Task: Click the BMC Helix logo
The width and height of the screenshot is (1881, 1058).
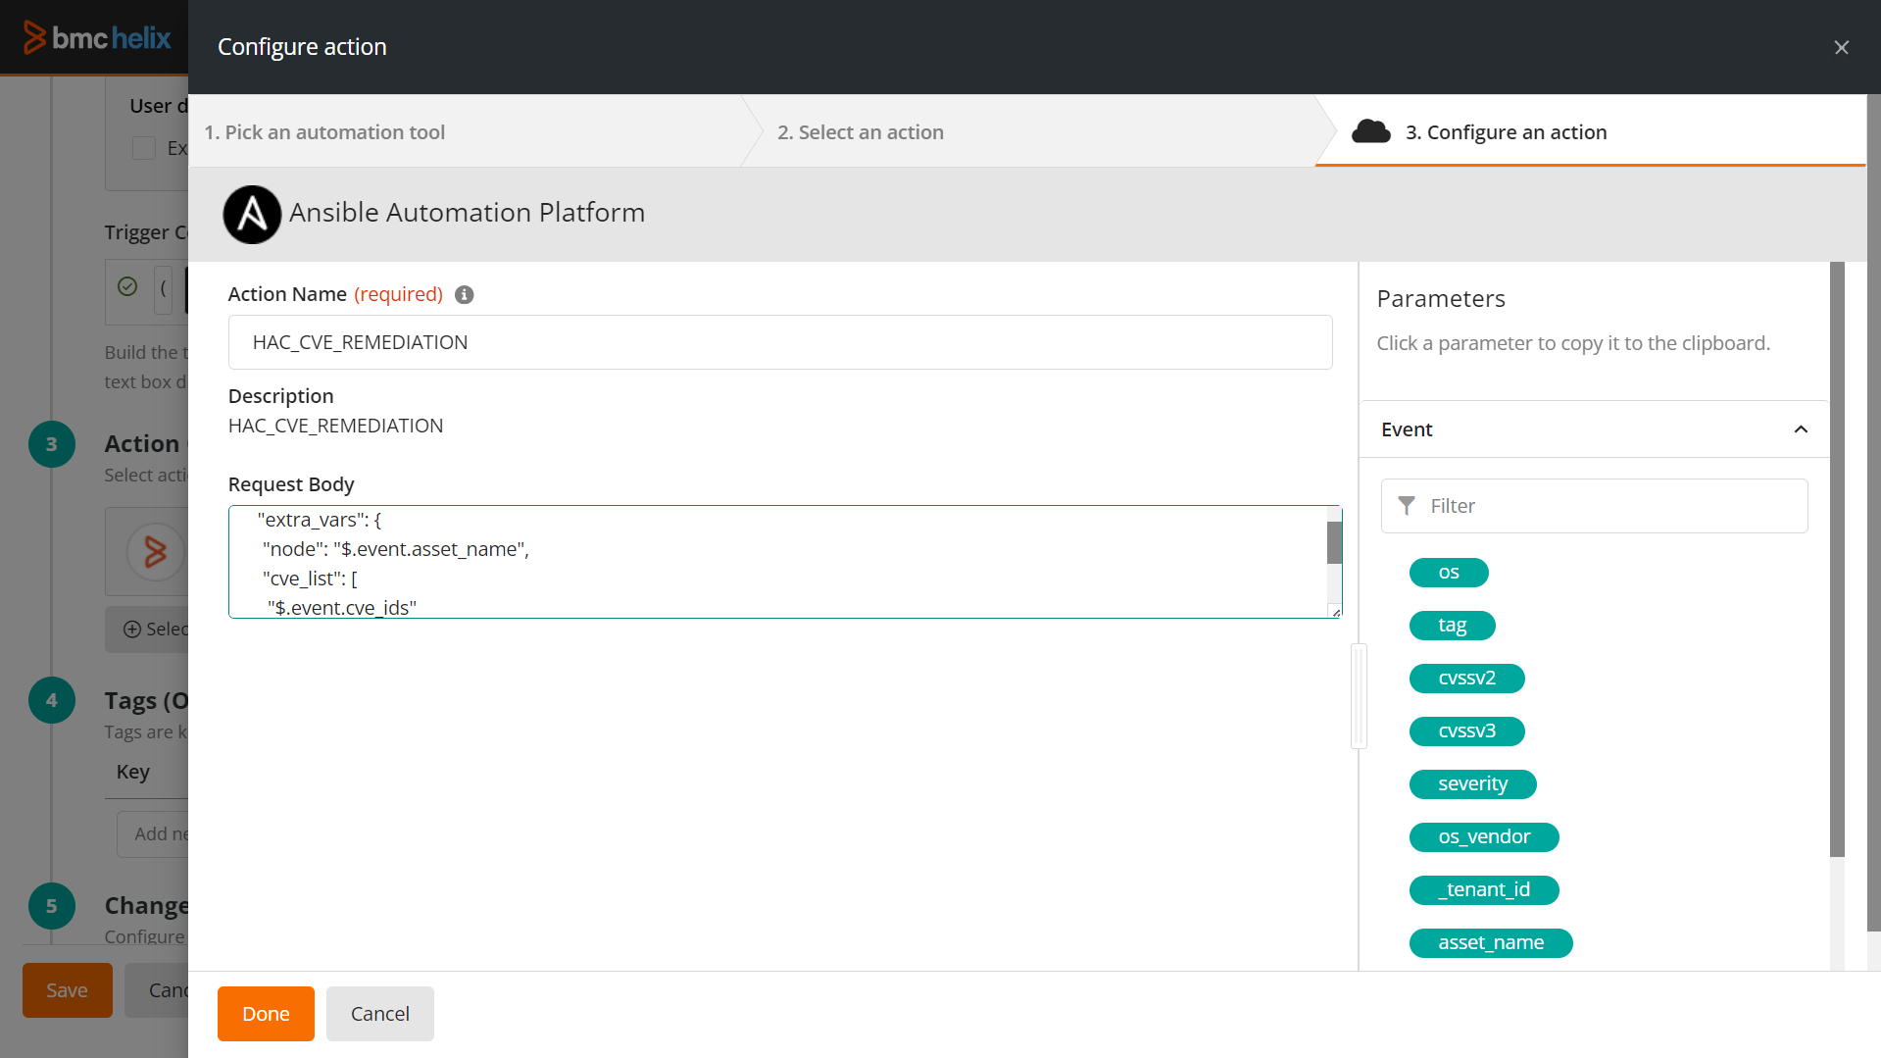Action: click(97, 37)
